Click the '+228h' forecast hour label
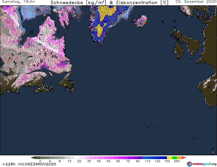Image resolution: width=217 pixels, height=167 pixels. 9,164
